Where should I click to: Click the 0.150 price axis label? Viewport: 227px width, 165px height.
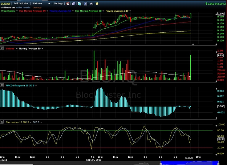coord(220,31)
